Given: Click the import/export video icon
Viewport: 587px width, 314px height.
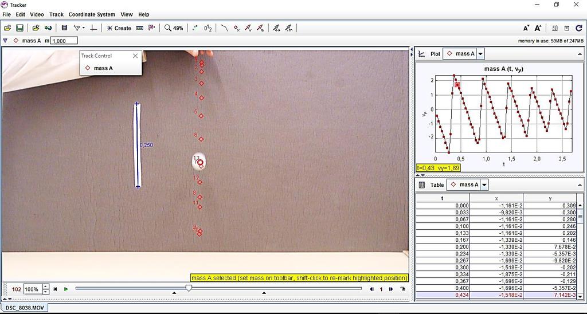Looking at the screenshot, I should [48, 28].
